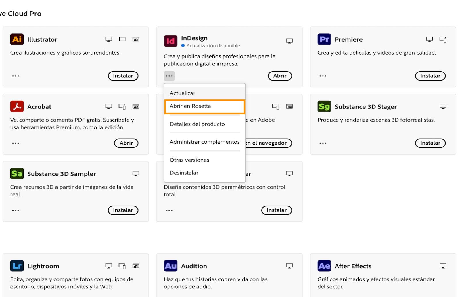Open the three-dot menu on Substance 3D Sampler
The image size is (460, 297).
16,210
